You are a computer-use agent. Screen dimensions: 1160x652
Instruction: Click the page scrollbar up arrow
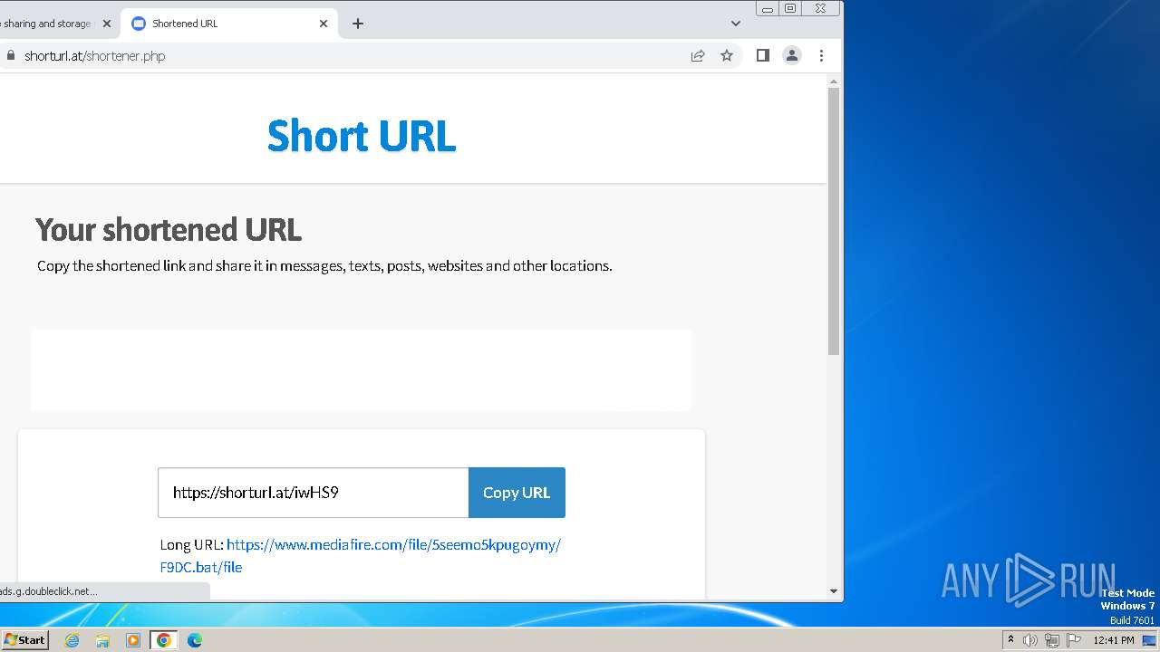coord(834,81)
